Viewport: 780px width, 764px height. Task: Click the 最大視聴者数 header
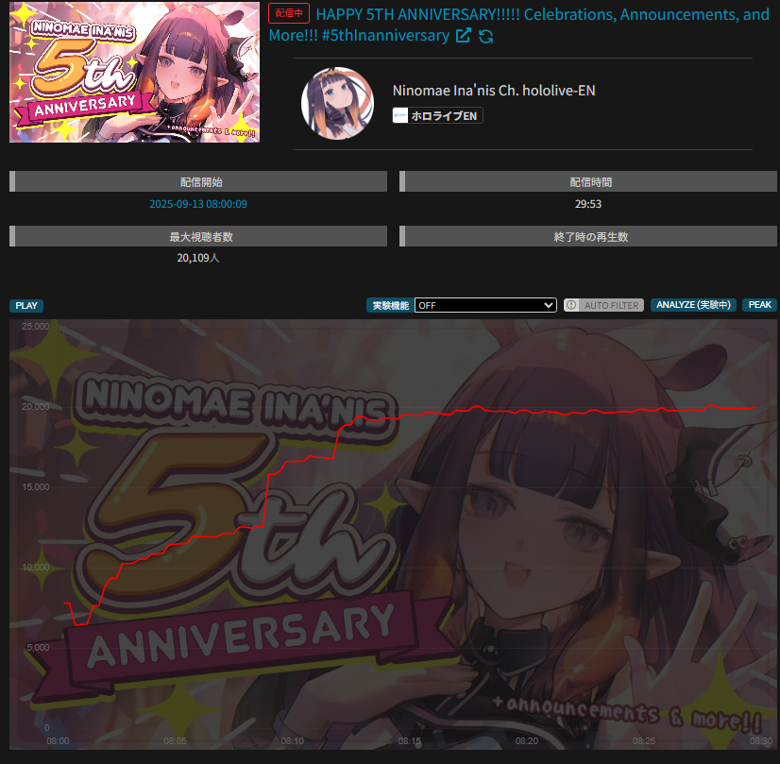pos(198,236)
